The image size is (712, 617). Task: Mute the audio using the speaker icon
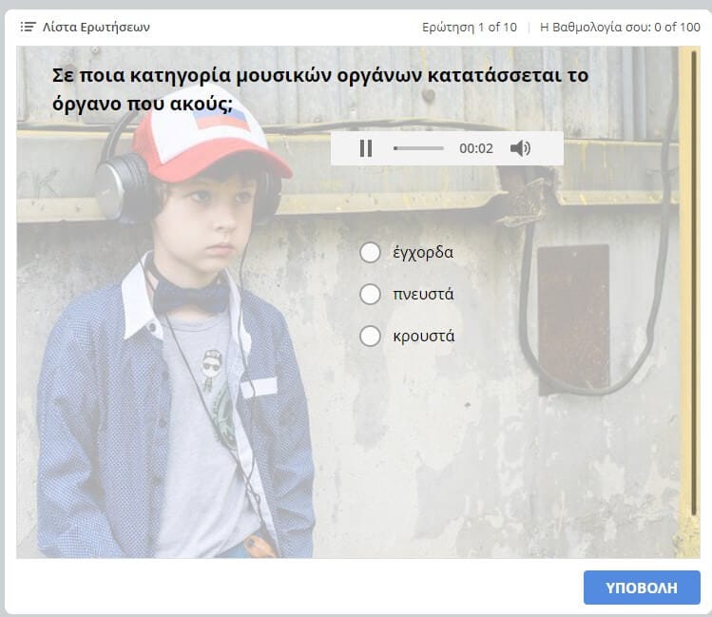[520, 148]
